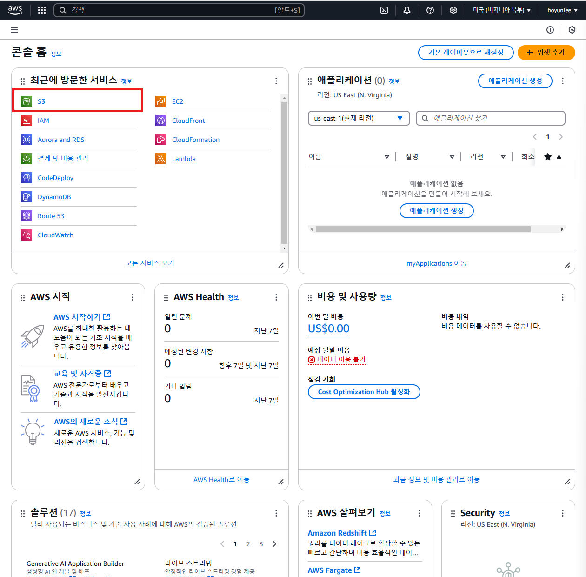This screenshot has height=577, width=586.
Task: Click 애플리케이션 생성 button in empty table
Action: coord(437,211)
